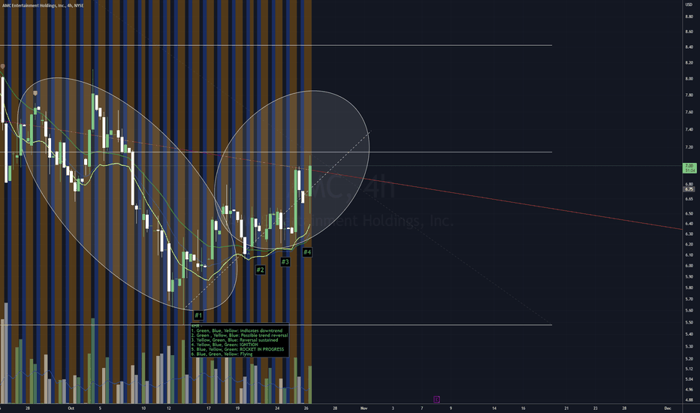Click the 4.88 price axis label
The image size is (700, 413).
(689, 400)
